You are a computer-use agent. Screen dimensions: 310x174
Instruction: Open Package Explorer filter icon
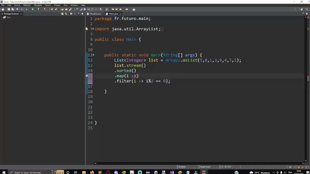pyautogui.click(x=71, y=14)
